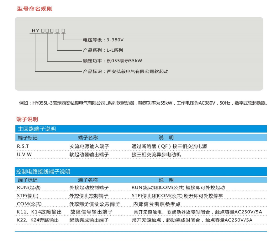279x241 pixels.
Task: Click the 产品标识 西安弘毅电气 line
Action: (x=126, y=71)
